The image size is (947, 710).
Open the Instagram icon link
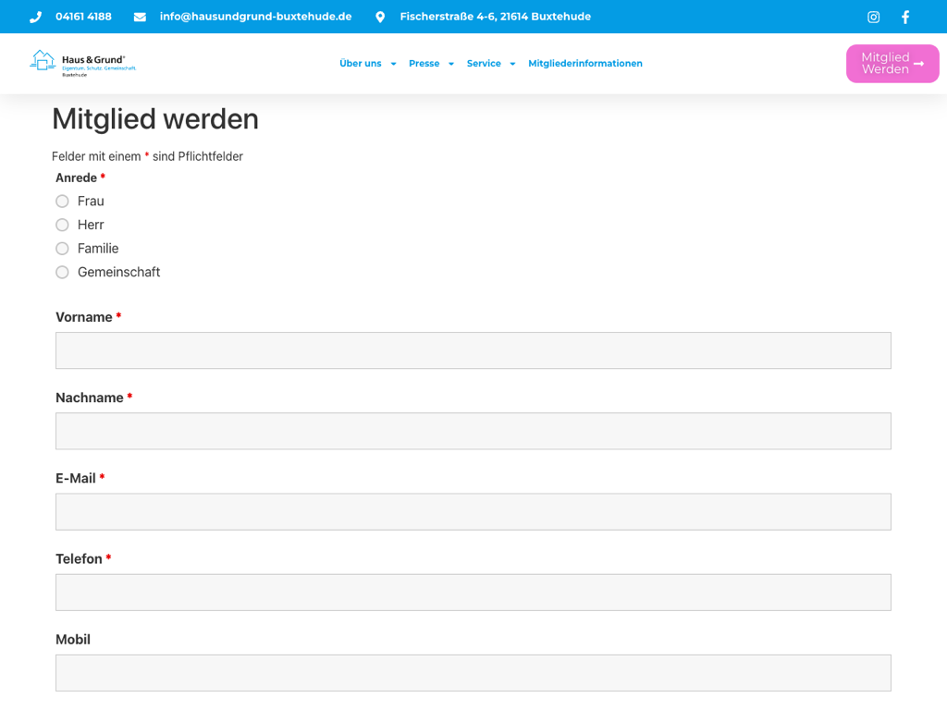(873, 17)
